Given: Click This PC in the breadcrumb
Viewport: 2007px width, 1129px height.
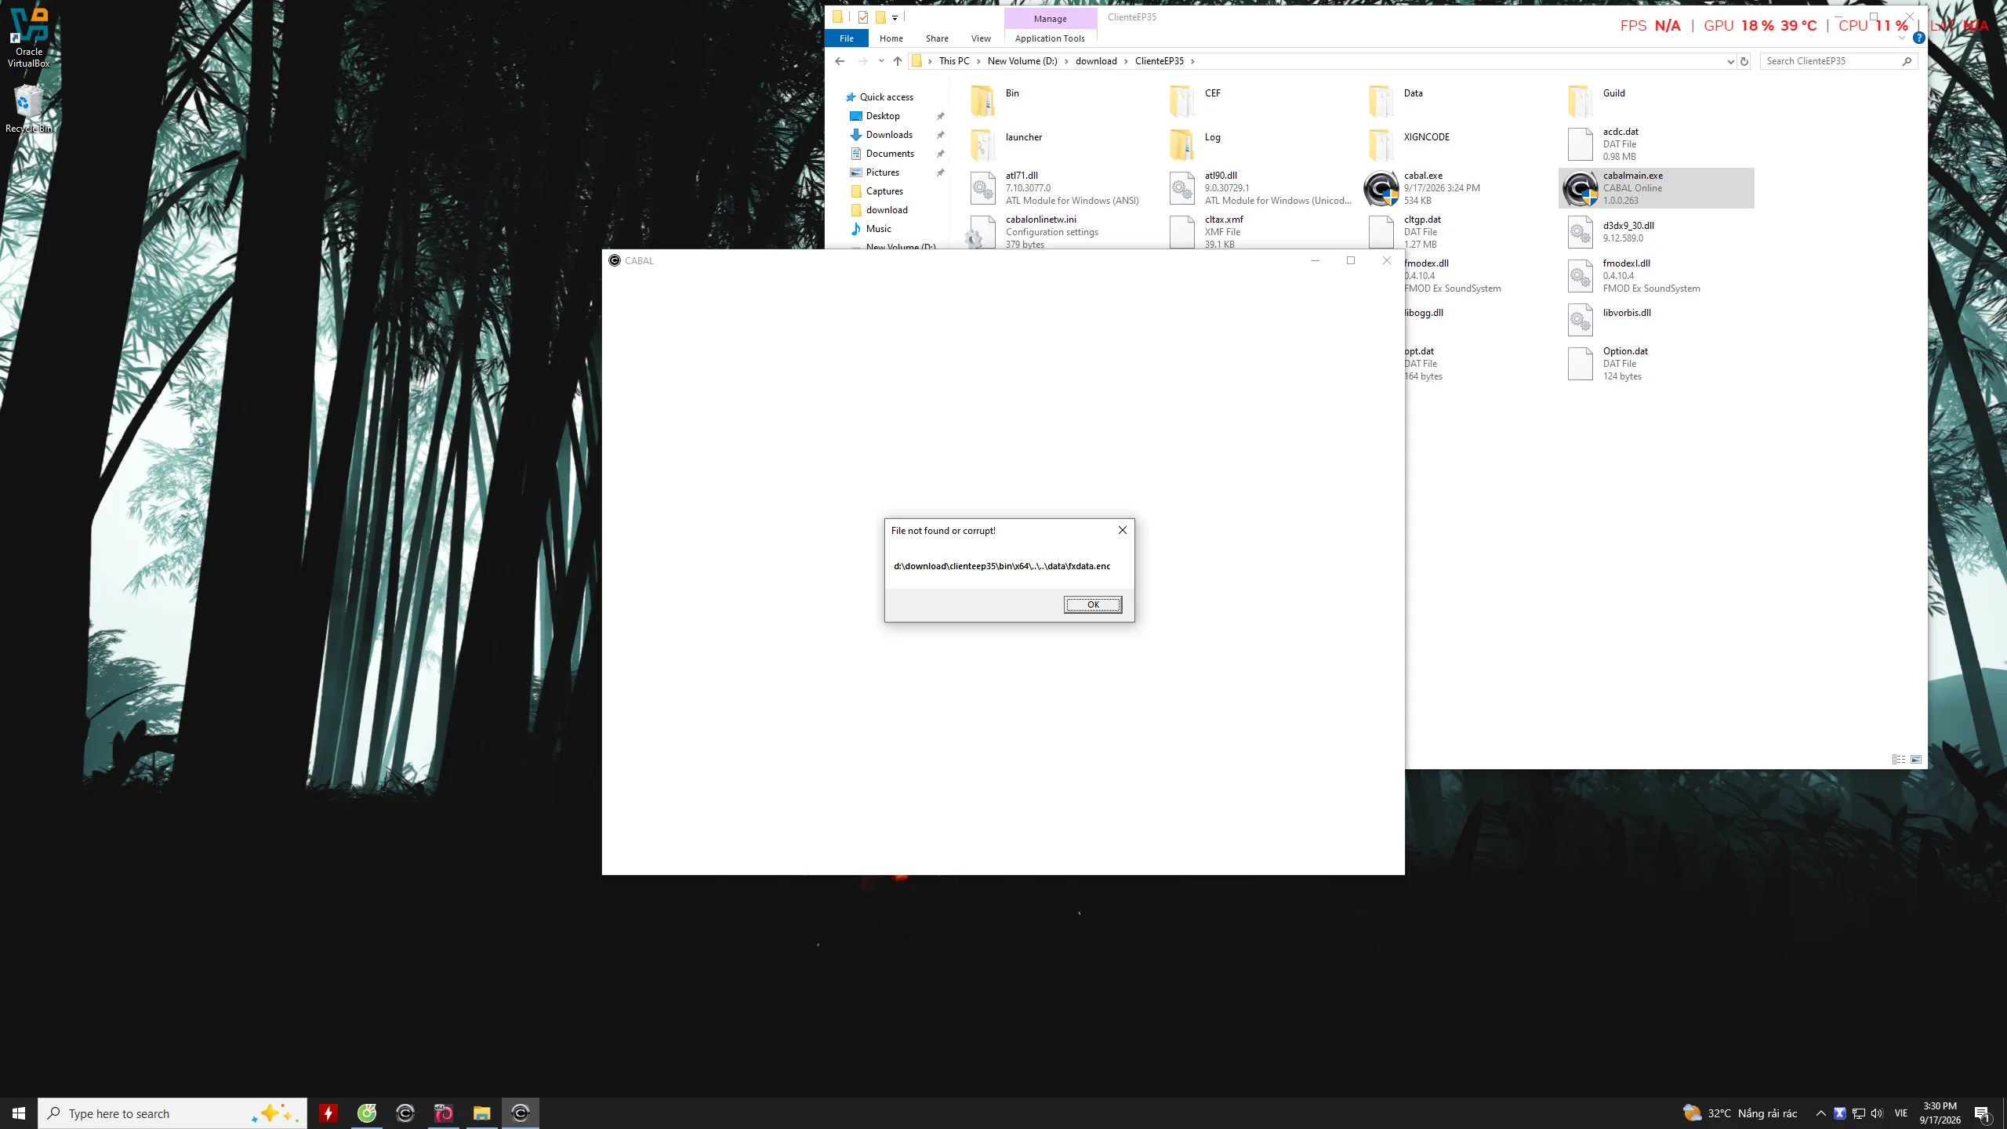Looking at the screenshot, I should (x=954, y=61).
